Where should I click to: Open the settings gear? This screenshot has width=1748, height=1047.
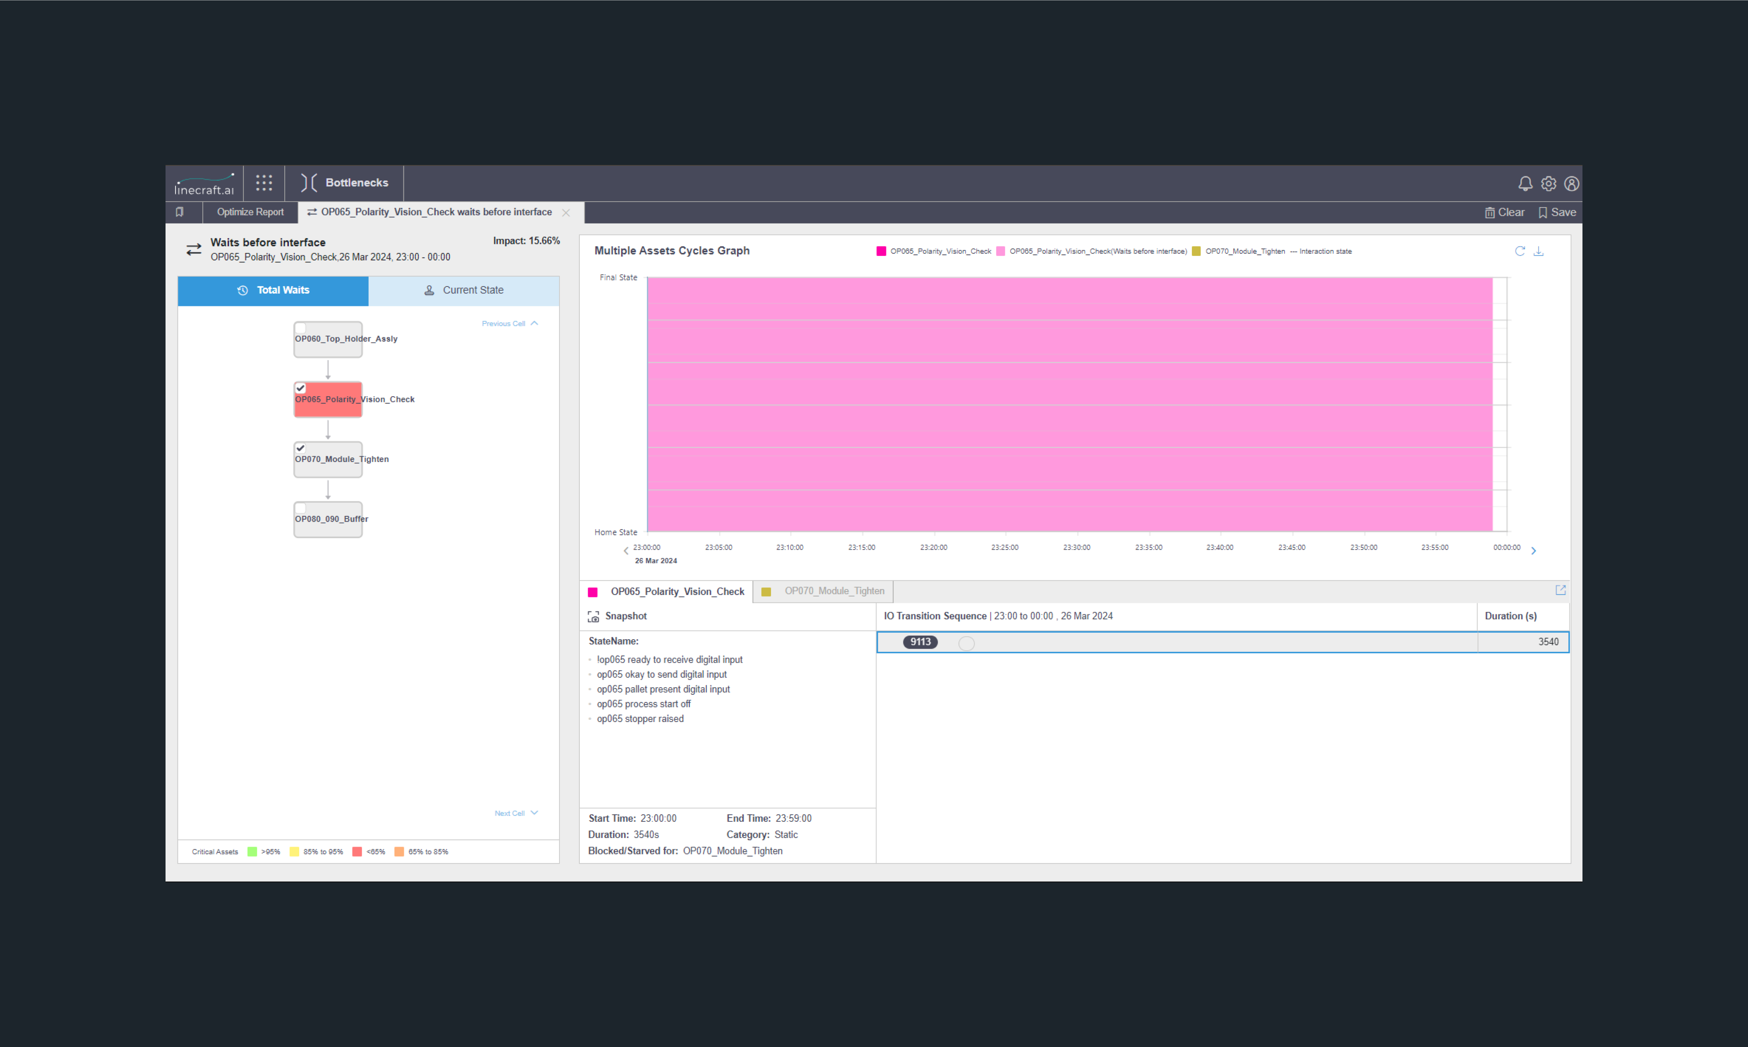pyautogui.click(x=1548, y=183)
